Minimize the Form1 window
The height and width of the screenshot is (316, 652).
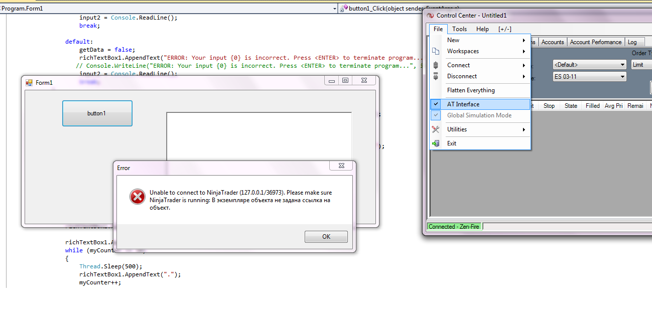[x=331, y=80]
